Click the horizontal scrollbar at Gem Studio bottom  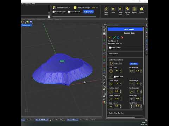121,118
